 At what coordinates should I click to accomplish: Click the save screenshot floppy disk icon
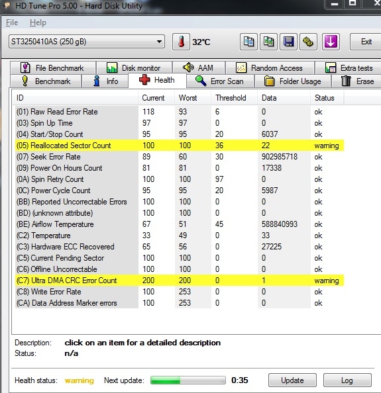click(x=289, y=42)
